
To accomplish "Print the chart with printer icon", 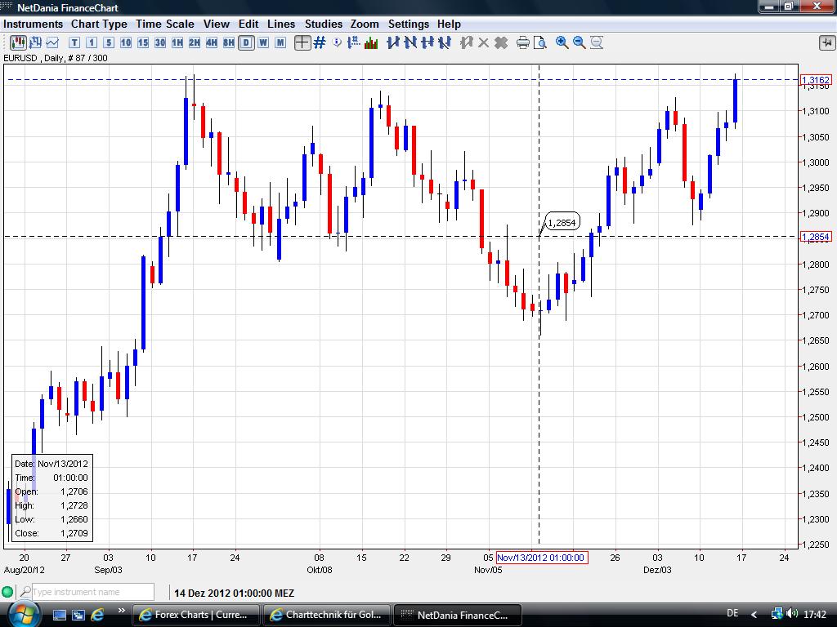I will point(522,42).
